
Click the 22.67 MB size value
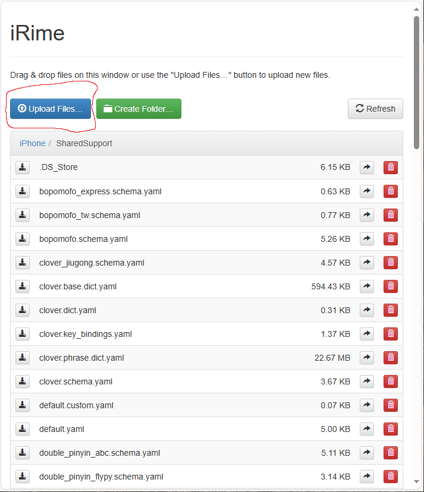[332, 358]
